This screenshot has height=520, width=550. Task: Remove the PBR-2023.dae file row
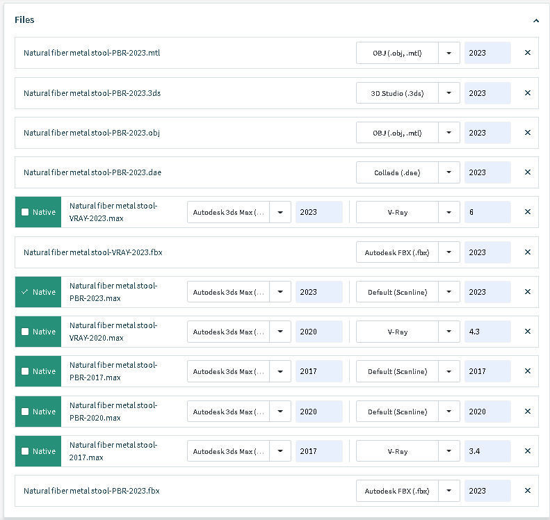[528, 172]
